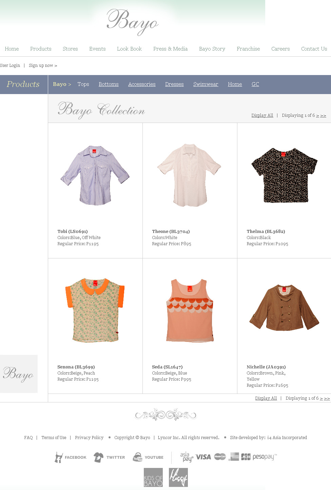
Task: Click the AsiaPay payment logo
Action: [187, 457]
